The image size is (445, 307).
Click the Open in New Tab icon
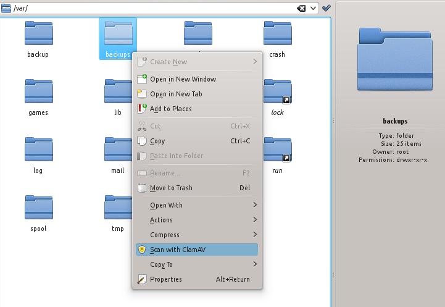point(142,94)
